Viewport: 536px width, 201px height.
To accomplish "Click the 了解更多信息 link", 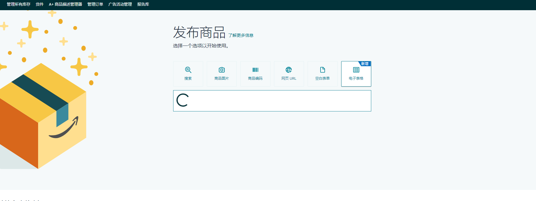I will click(241, 35).
